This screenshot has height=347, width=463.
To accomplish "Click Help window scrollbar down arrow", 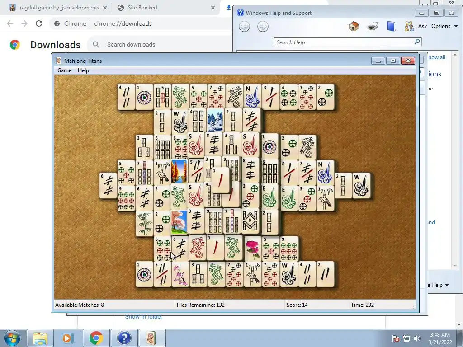I will [x=455, y=265].
